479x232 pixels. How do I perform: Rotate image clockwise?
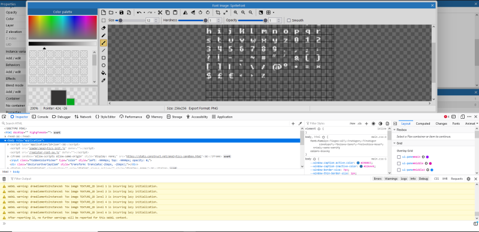pyautogui.click(x=208, y=13)
